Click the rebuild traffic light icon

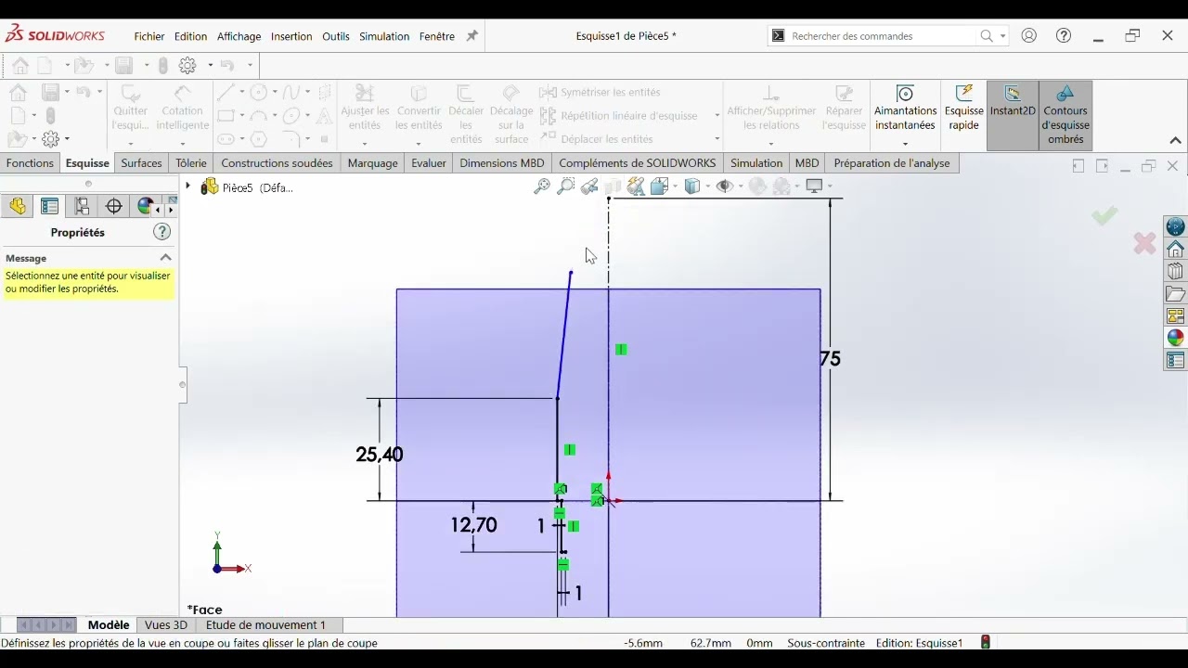[x=985, y=642]
